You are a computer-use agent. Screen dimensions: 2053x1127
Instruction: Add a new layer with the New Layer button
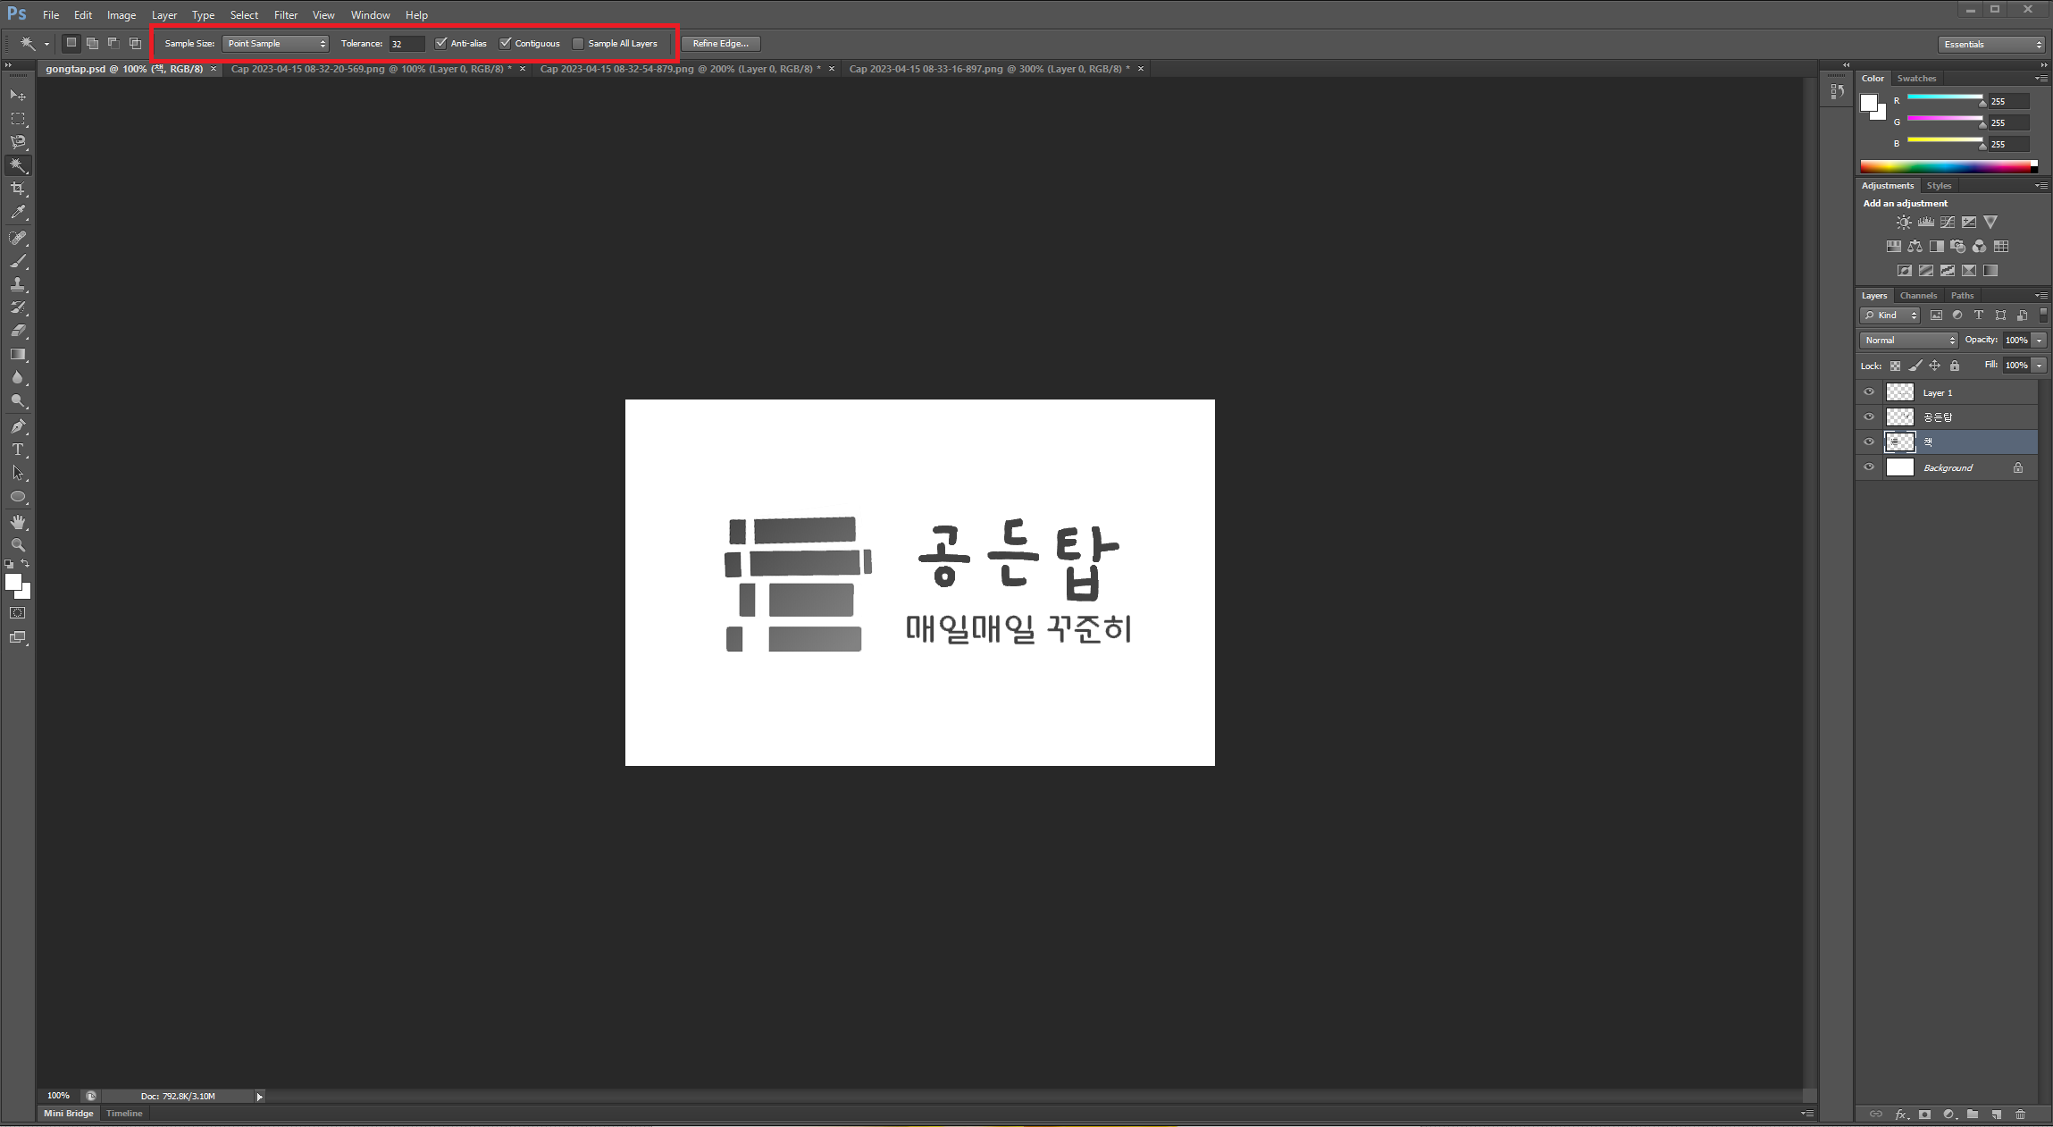[x=1996, y=1114]
